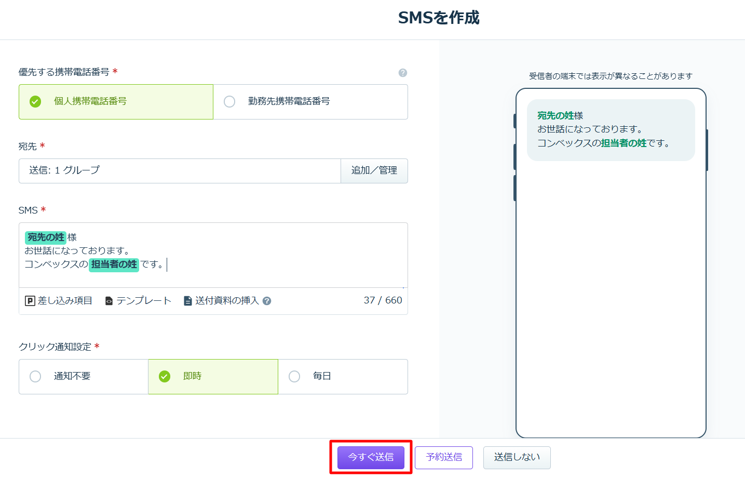745x477 pixels.
Task: Click the 優先する携帯電話番号 label
Action: 64,72
